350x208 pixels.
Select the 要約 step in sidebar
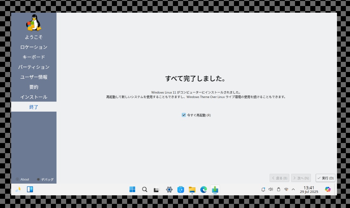point(34,87)
